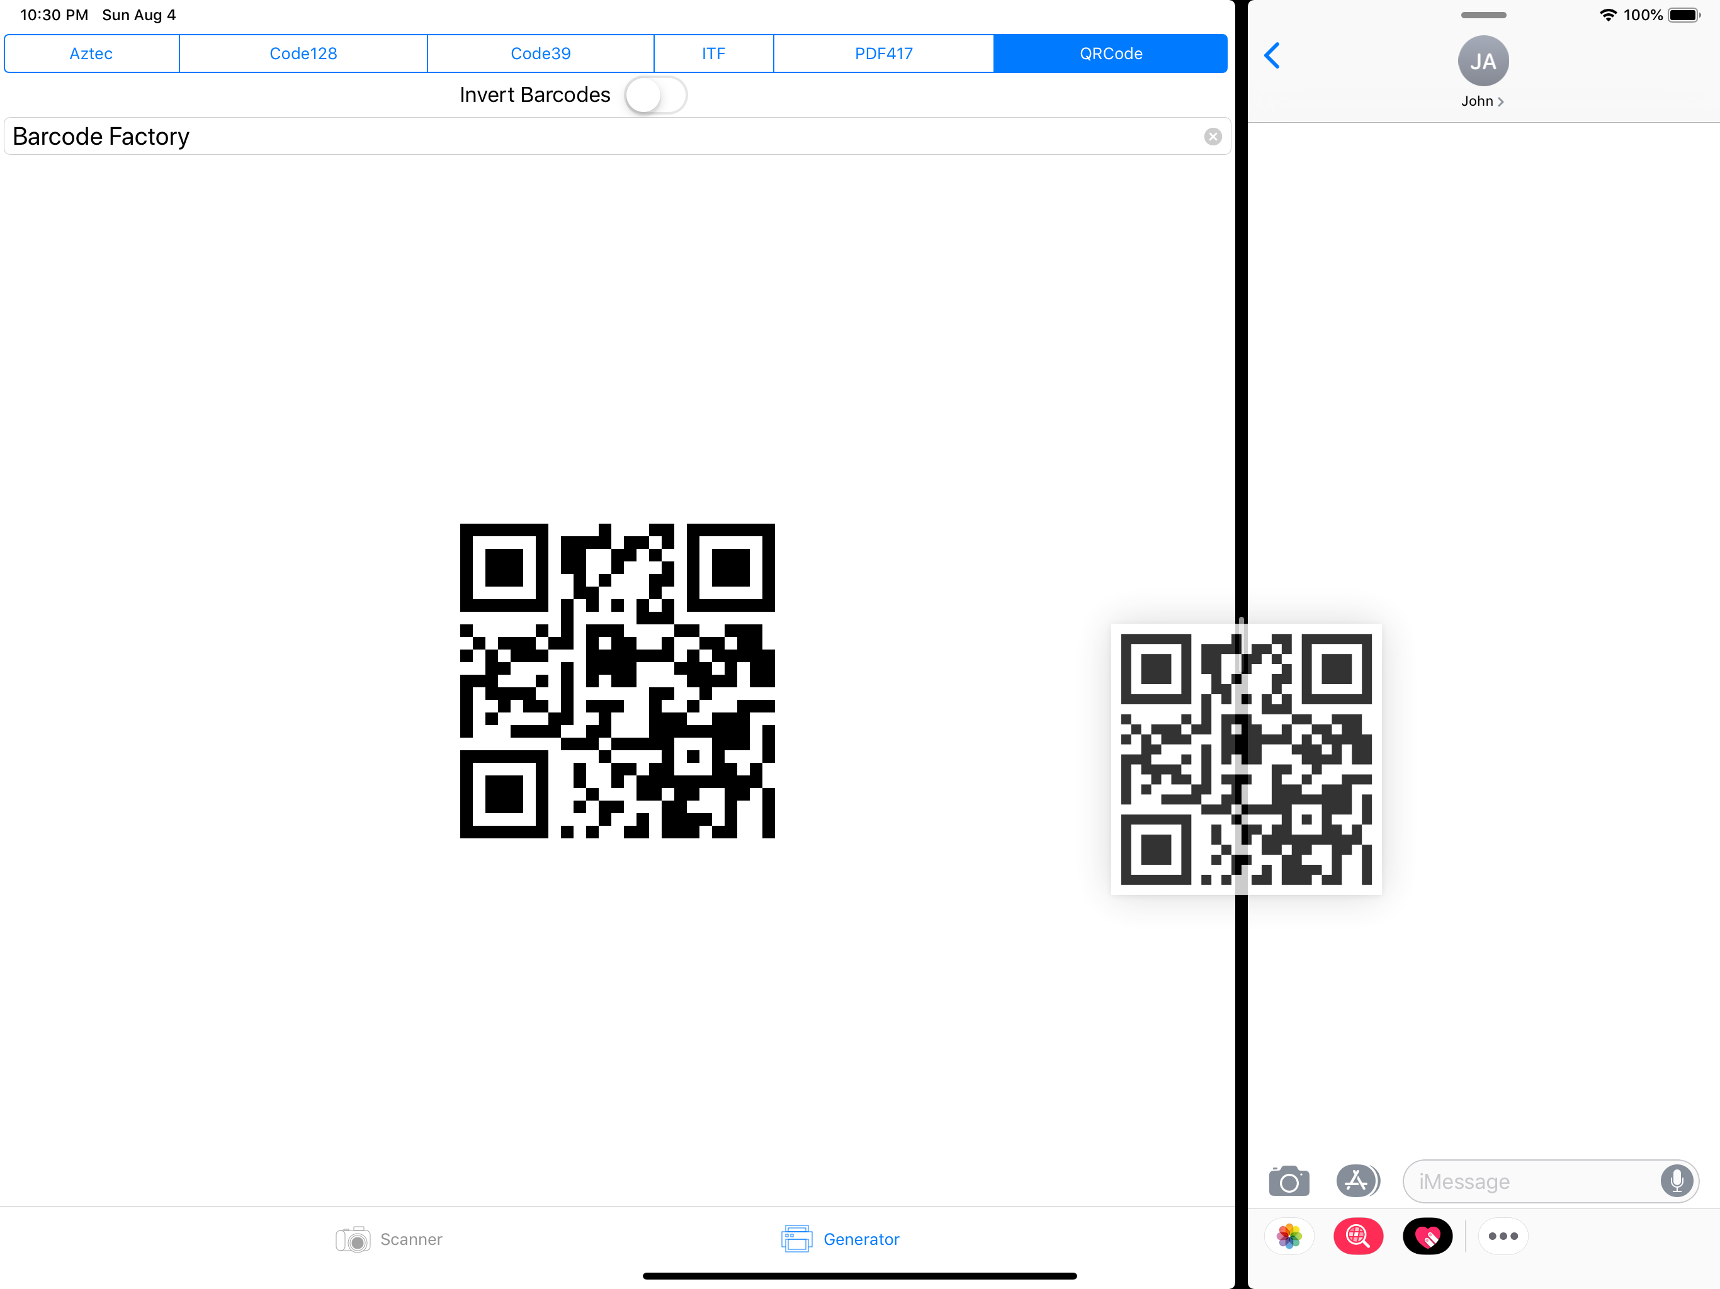Tap the iMessage text input field
The height and width of the screenshot is (1289, 1720).
(1547, 1181)
